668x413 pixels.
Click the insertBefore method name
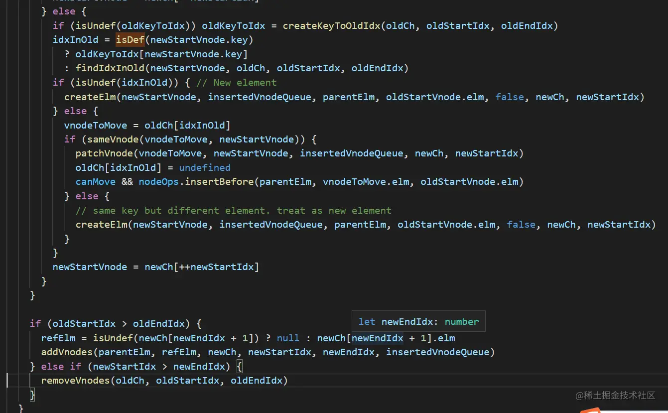(x=219, y=182)
